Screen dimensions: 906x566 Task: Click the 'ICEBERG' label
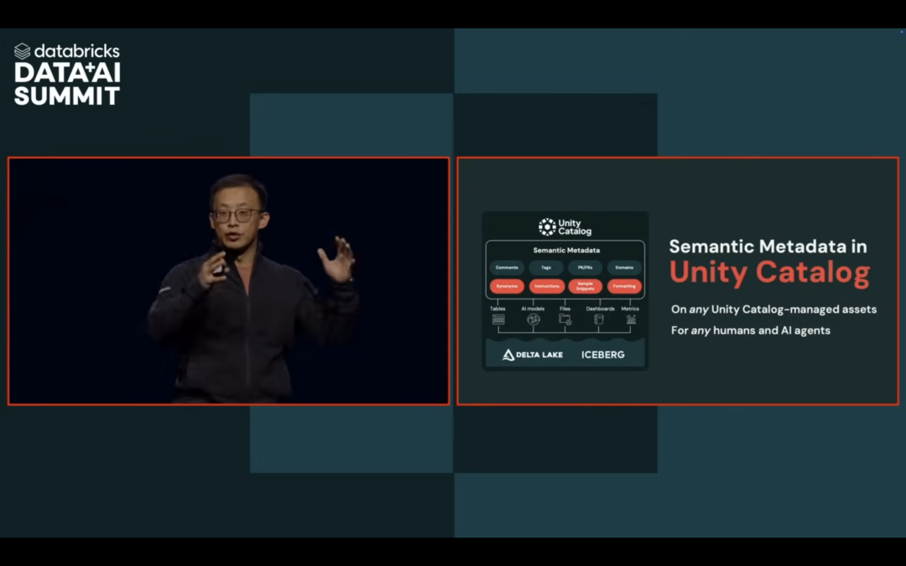(x=602, y=355)
